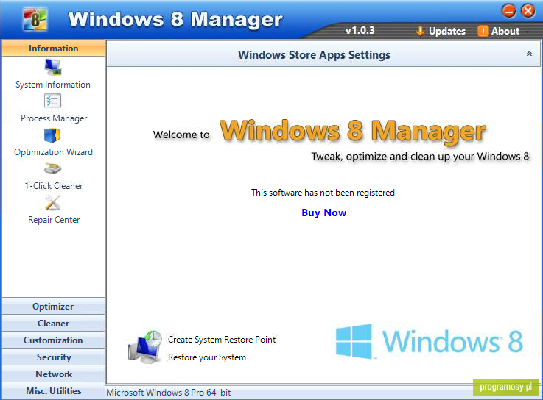The image size is (543, 400).
Task: Click the About button label
Action: pyautogui.click(x=505, y=31)
